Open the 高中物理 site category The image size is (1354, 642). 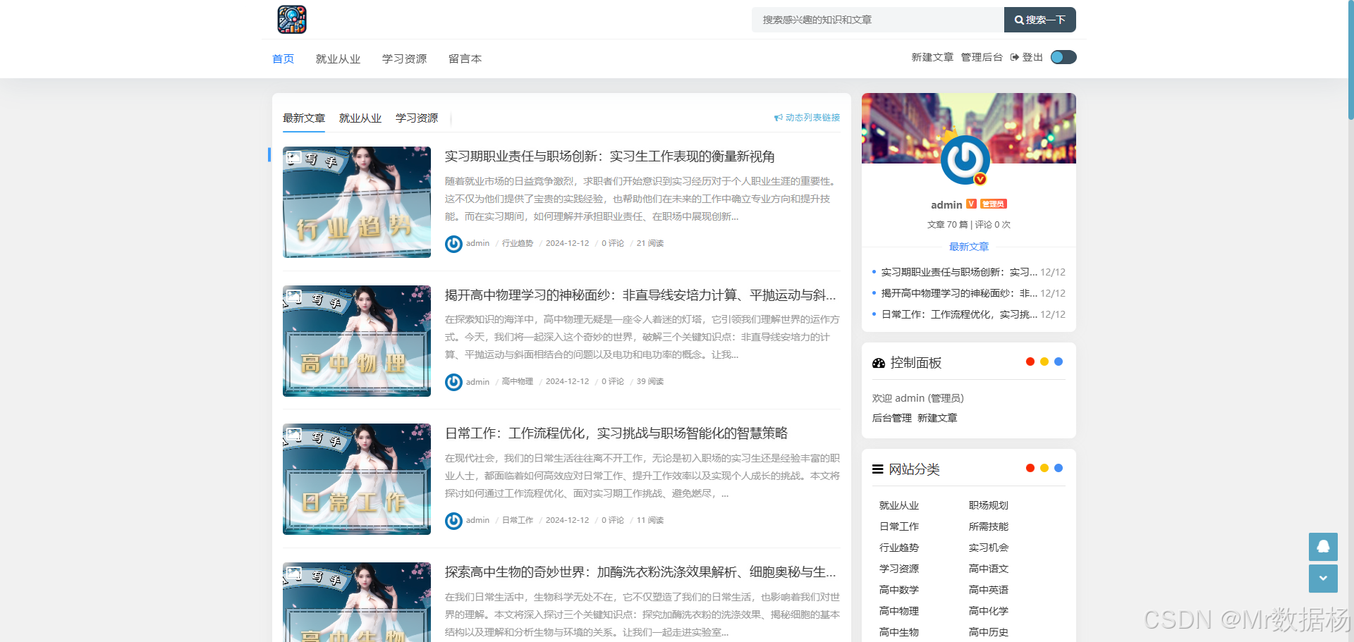point(899,611)
